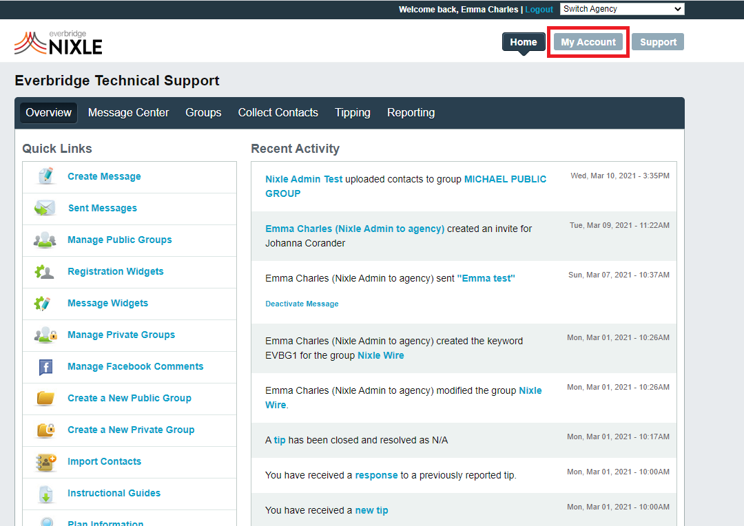
Task: Click the Create a New Public Group folder icon
Action: tap(45, 398)
